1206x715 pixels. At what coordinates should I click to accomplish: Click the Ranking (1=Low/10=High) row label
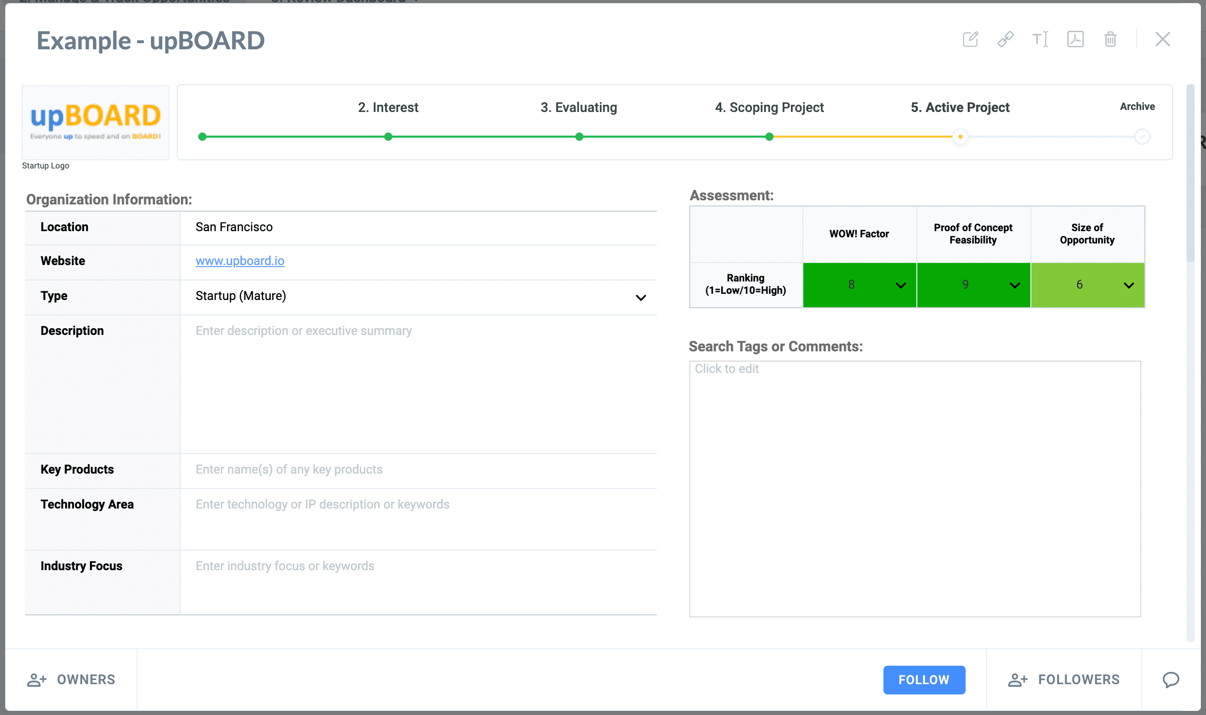click(x=746, y=284)
